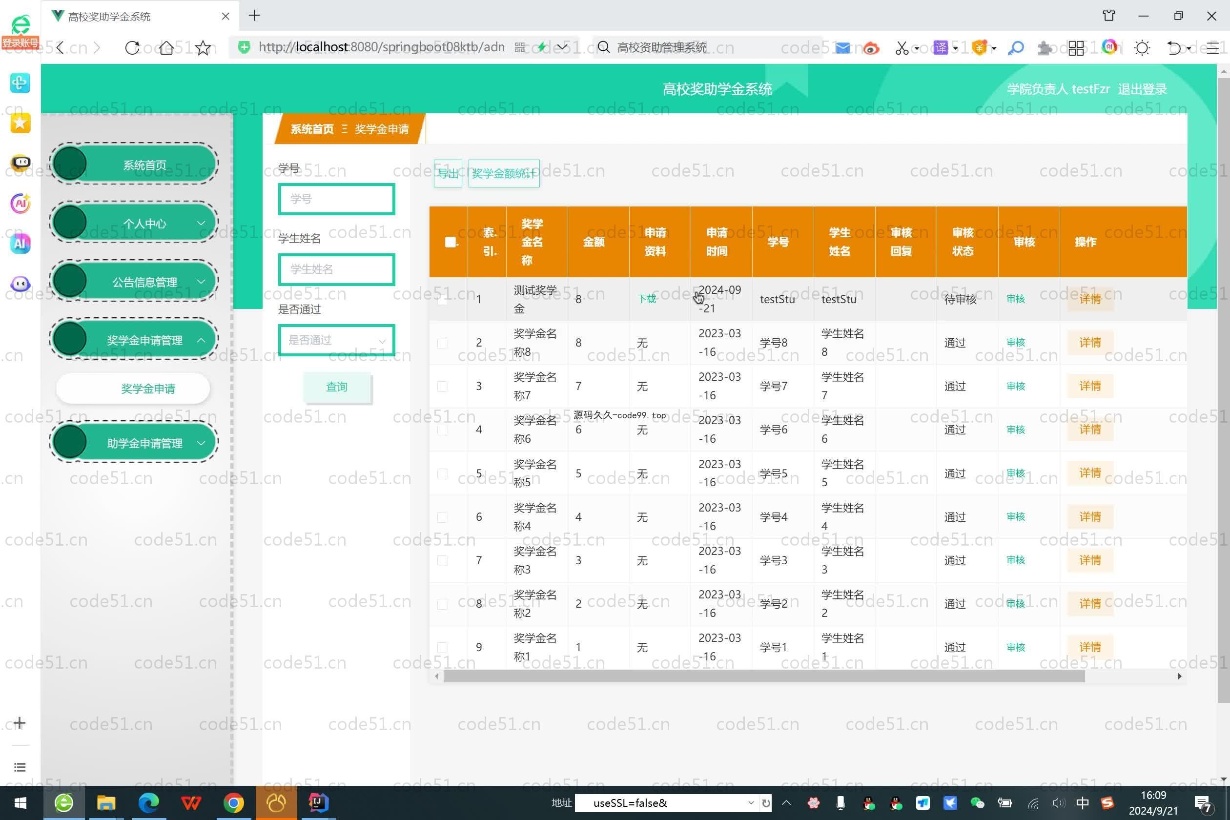Click the table horizontal scrollbar thumb
The width and height of the screenshot is (1230, 820).
[x=764, y=676]
